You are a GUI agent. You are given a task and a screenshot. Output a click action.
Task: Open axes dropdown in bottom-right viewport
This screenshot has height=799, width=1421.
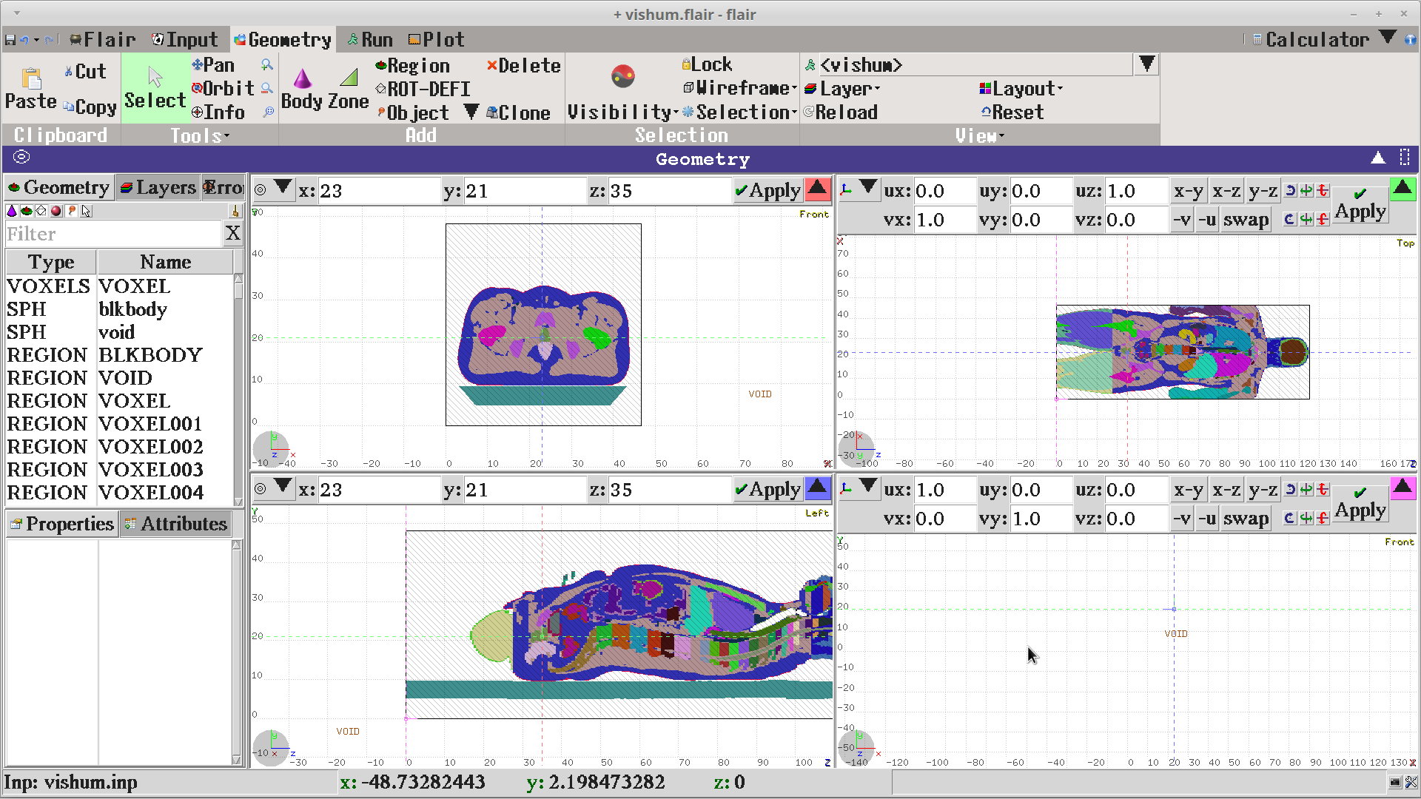pyautogui.click(x=869, y=488)
